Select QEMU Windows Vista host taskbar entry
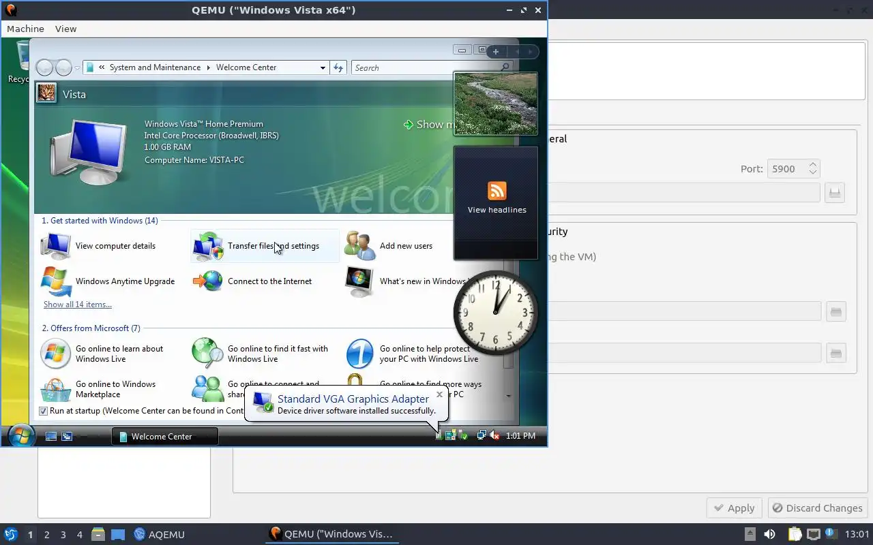The image size is (873, 545). 332,534
